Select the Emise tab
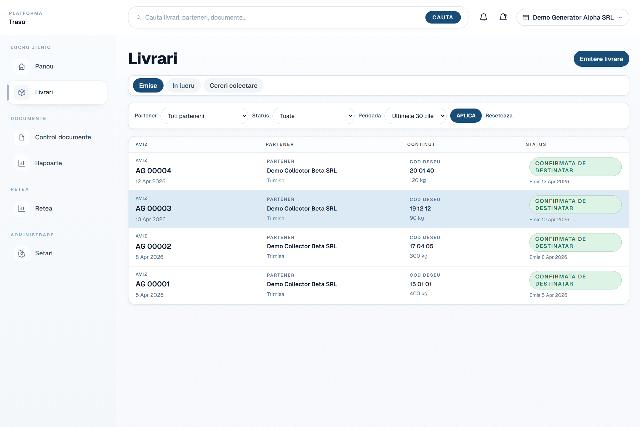Image resolution: width=640 pixels, height=427 pixels. point(148,86)
